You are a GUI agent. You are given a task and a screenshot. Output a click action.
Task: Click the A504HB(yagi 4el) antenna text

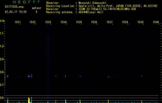pyautogui.click(x=91, y=12)
